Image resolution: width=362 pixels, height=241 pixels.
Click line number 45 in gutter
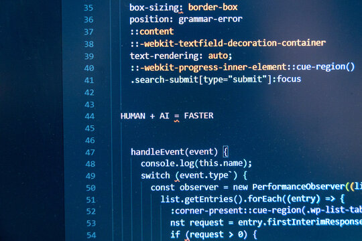click(90, 129)
